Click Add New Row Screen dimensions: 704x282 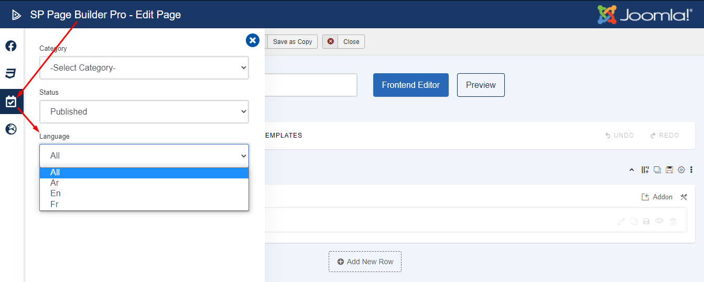365,262
